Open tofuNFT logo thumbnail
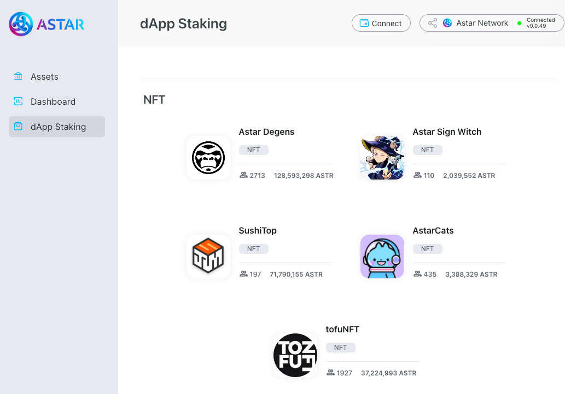565x394 pixels. coord(295,355)
